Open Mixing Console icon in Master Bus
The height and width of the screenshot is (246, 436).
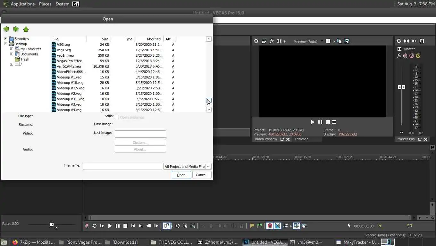click(x=422, y=41)
